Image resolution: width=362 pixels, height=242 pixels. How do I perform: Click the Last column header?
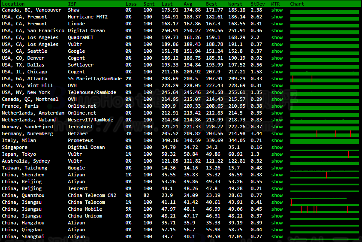(167, 4)
